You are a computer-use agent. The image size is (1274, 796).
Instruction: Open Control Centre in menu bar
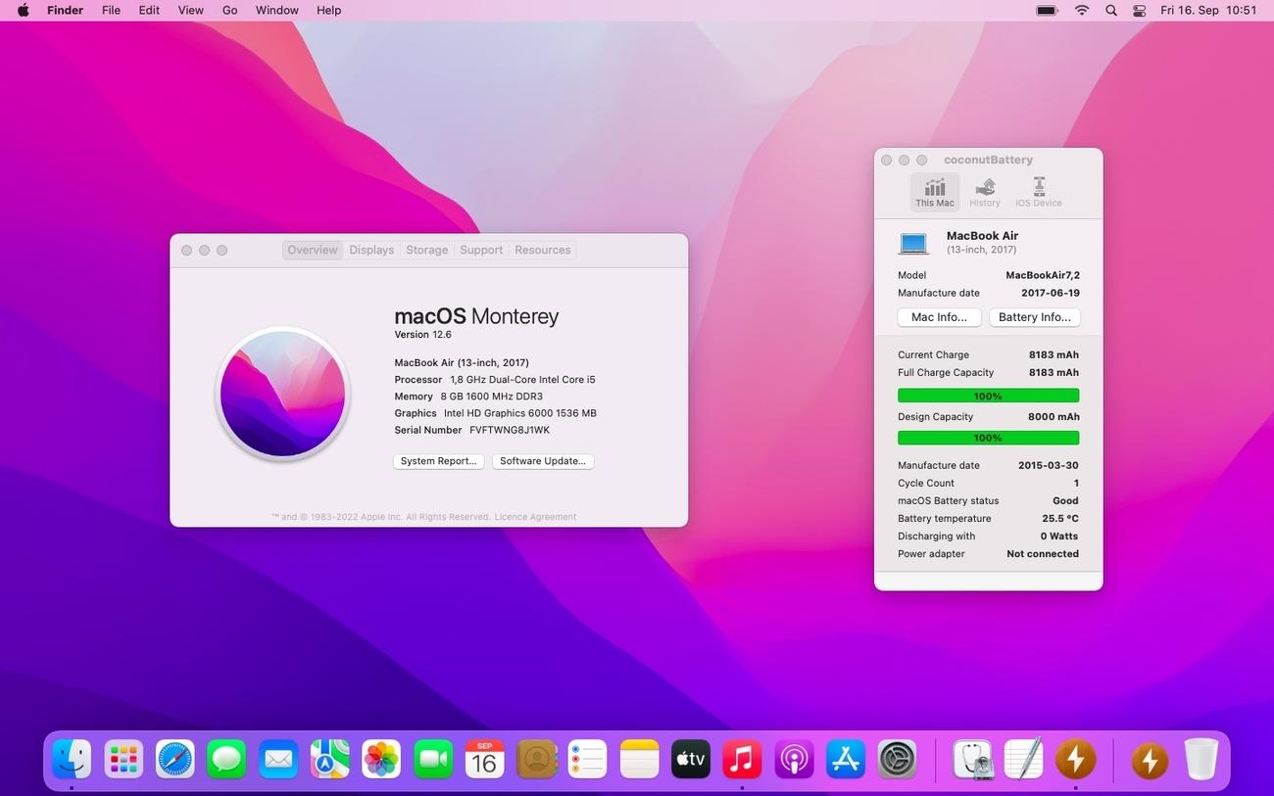(x=1139, y=10)
